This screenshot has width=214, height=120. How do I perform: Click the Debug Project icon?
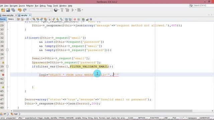click(79, 10)
